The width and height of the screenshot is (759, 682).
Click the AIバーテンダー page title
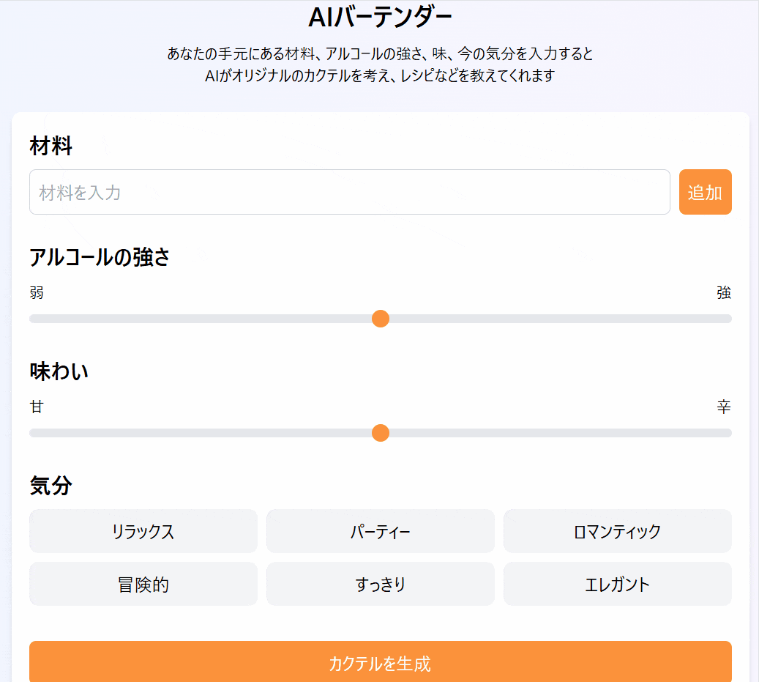point(379,15)
